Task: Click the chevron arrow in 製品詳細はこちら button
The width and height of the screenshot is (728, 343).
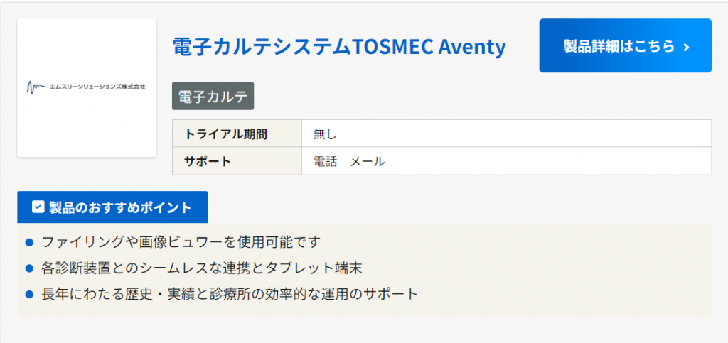Action: point(686,47)
